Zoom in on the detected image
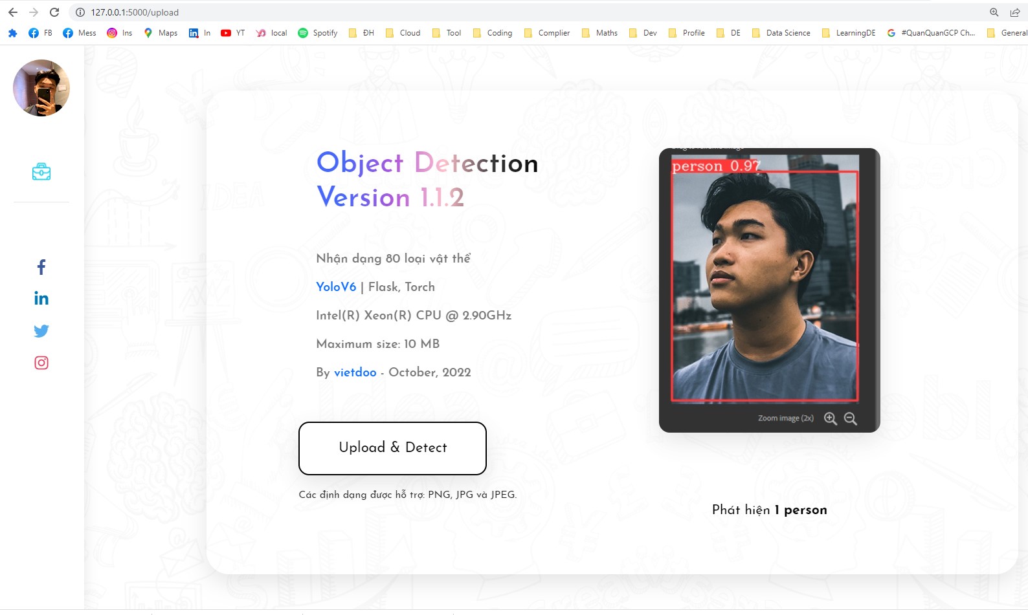Viewport: 1028px width, 615px height. [830, 418]
